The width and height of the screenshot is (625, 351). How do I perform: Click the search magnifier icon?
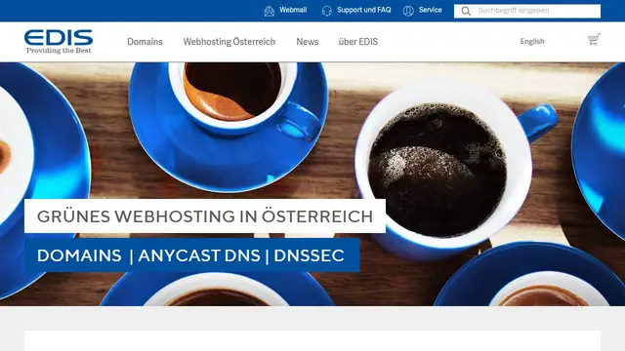click(466, 11)
